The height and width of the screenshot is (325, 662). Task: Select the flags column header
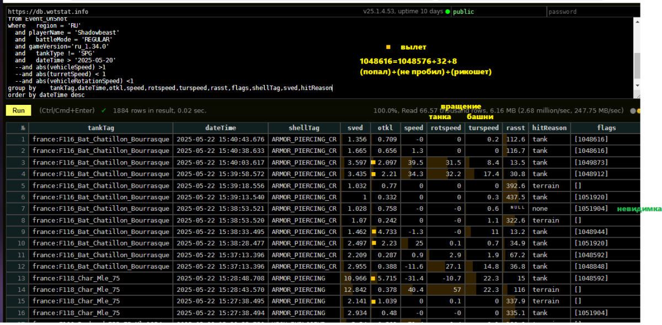(x=605, y=127)
